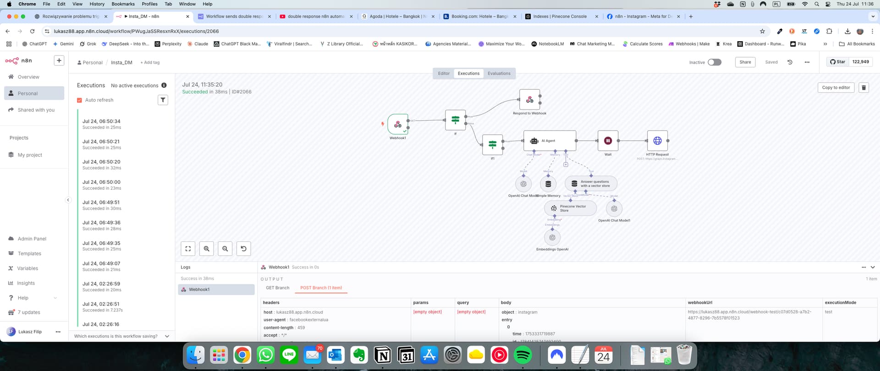
Task: Click Copy to editor button
Action: click(x=836, y=87)
